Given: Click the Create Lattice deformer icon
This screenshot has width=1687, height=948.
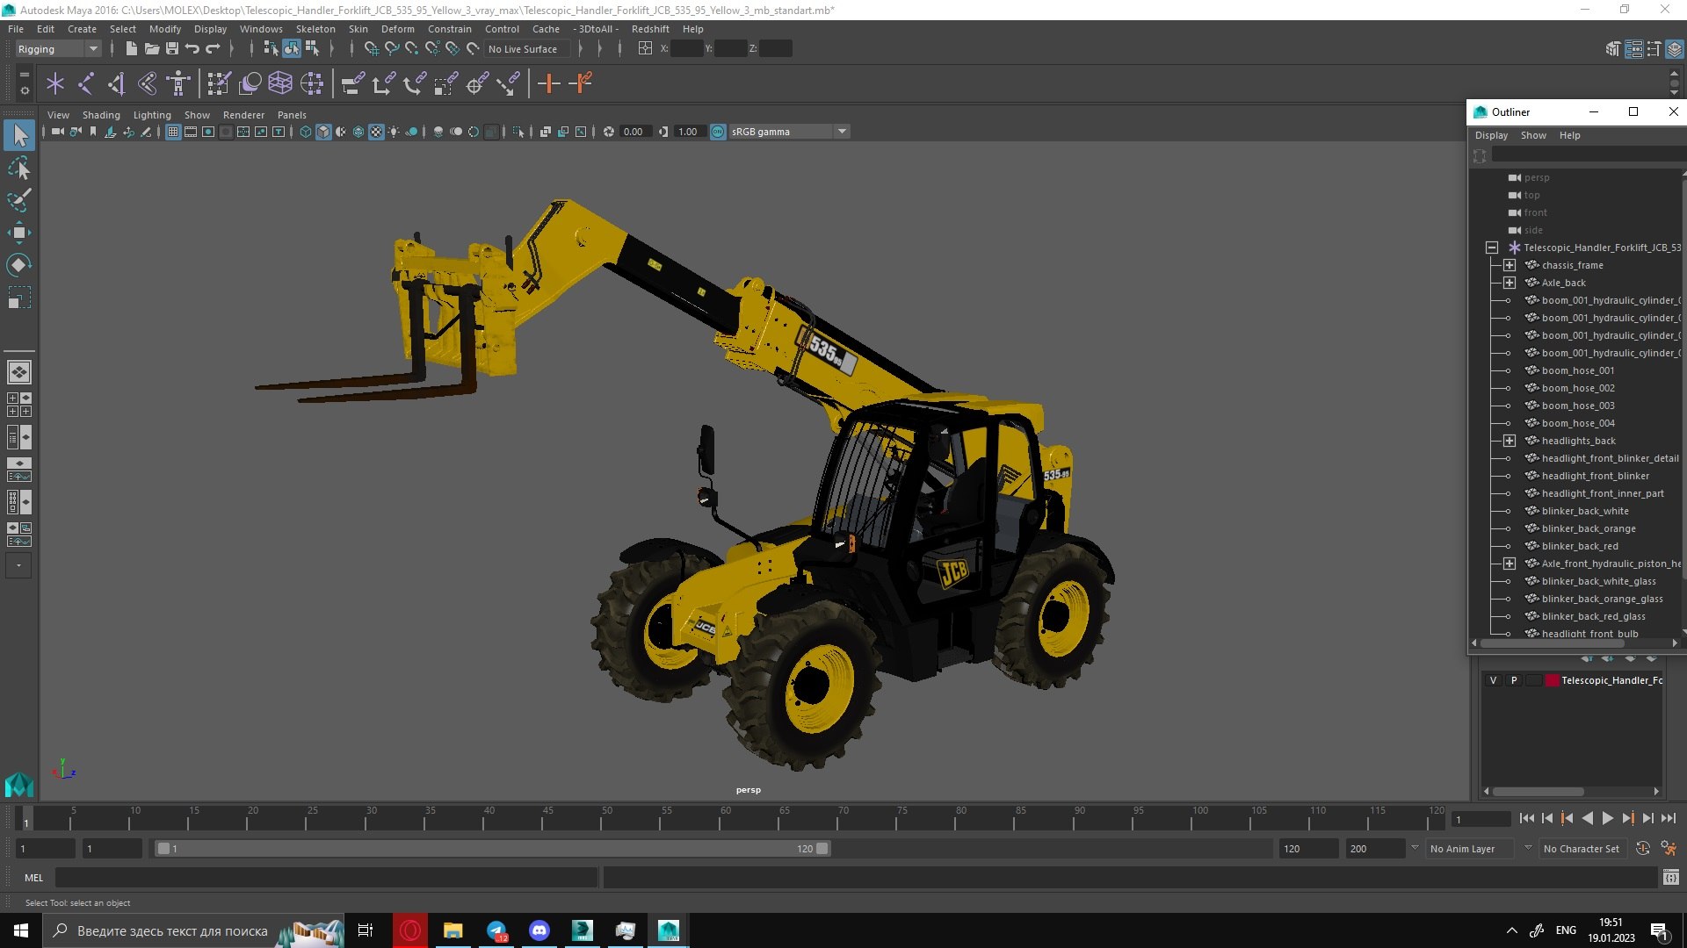Looking at the screenshot, I should coord(280,84).
